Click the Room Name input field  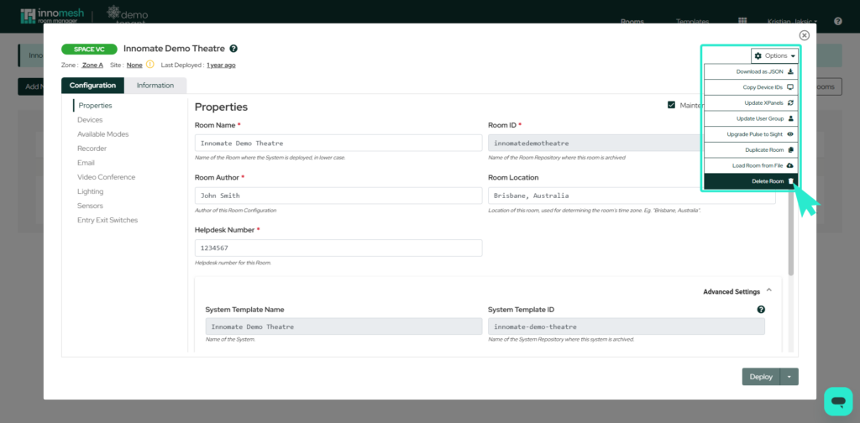[x=338, y=143]
